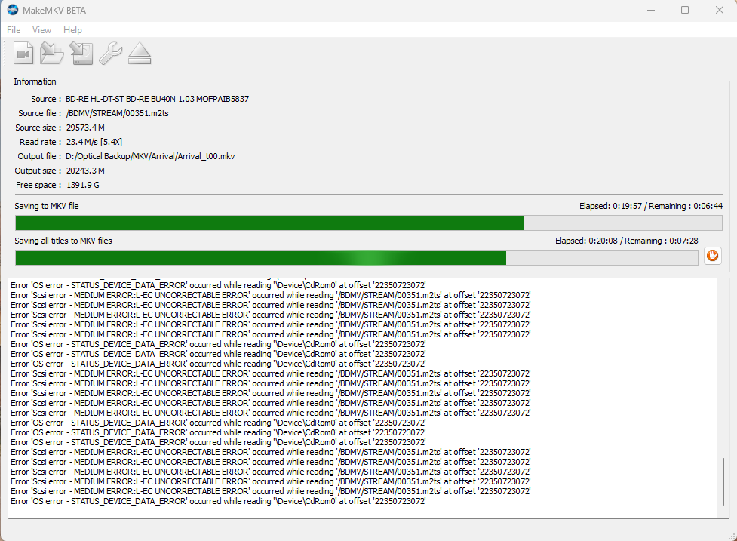
Task: Open the Help menu
Action: [72, 30]
